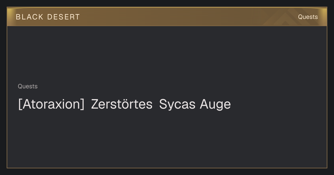Open the BLACK DESERT logo link
Screen dimensions: 334x175
pos(48,17)
